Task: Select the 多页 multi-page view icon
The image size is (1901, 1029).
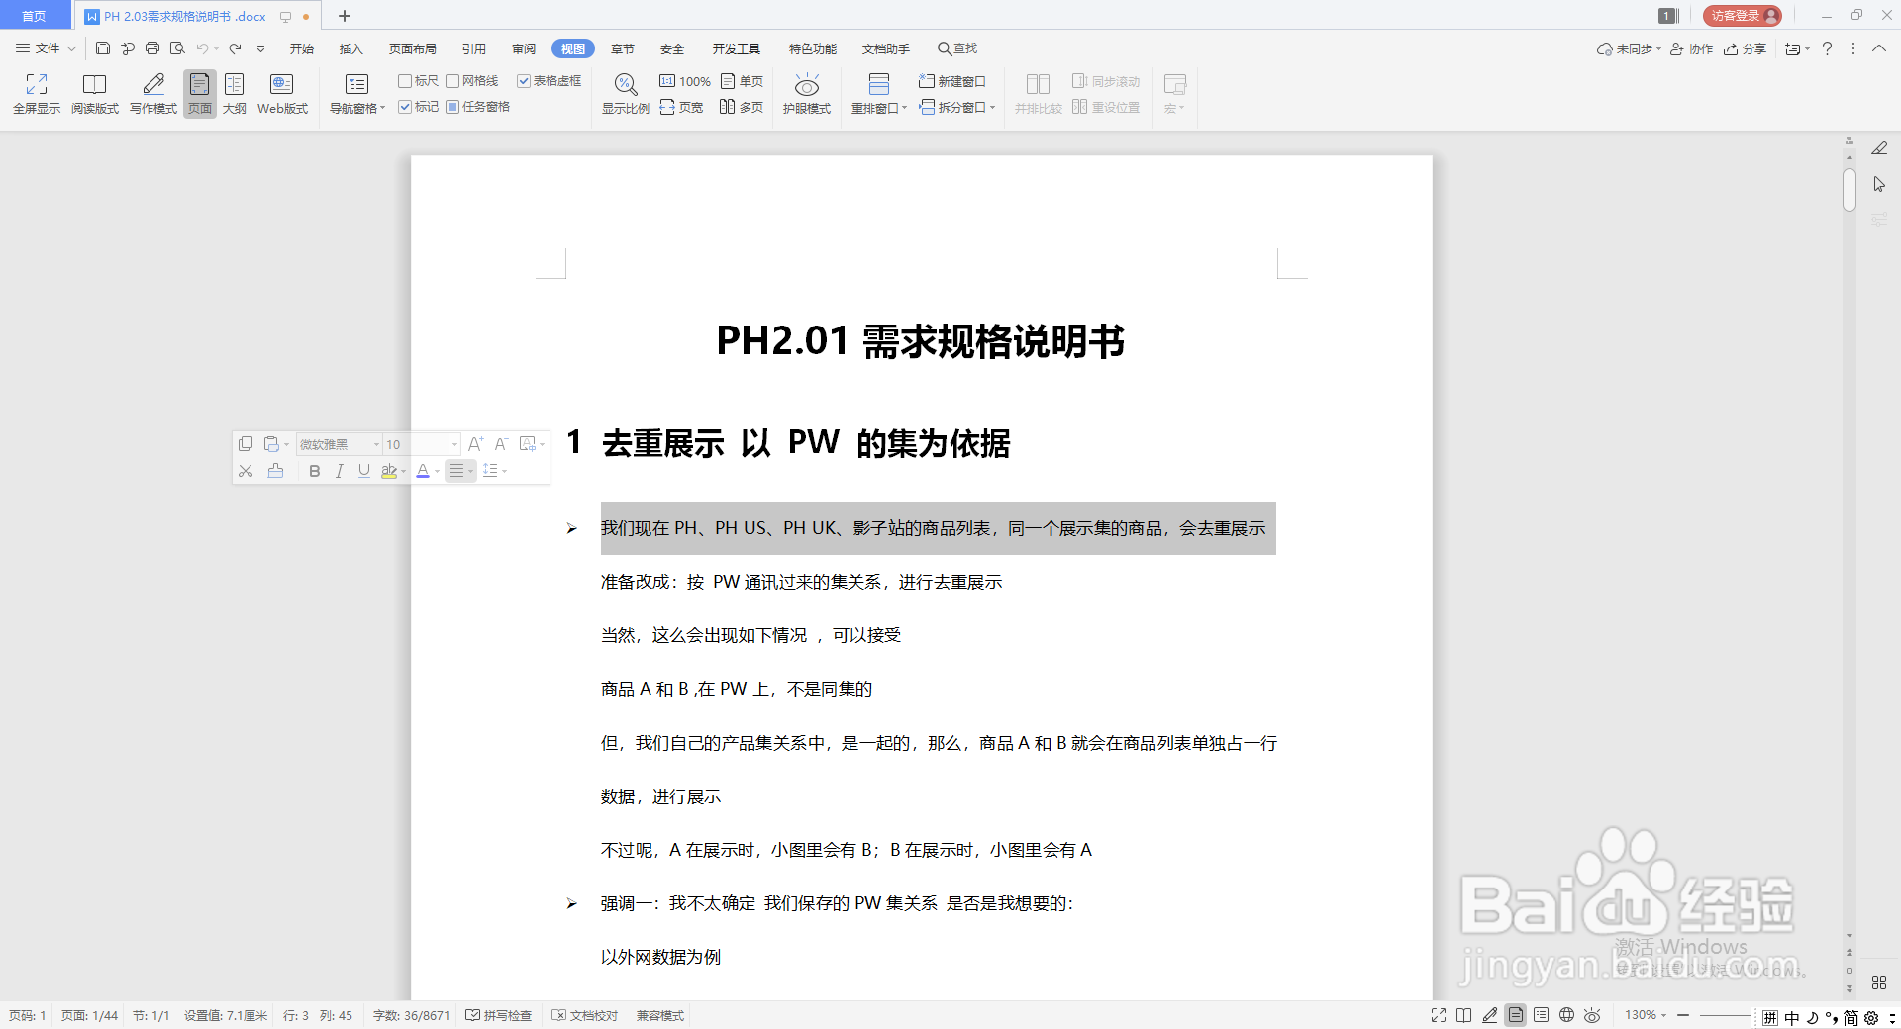Action: (741, 107)
